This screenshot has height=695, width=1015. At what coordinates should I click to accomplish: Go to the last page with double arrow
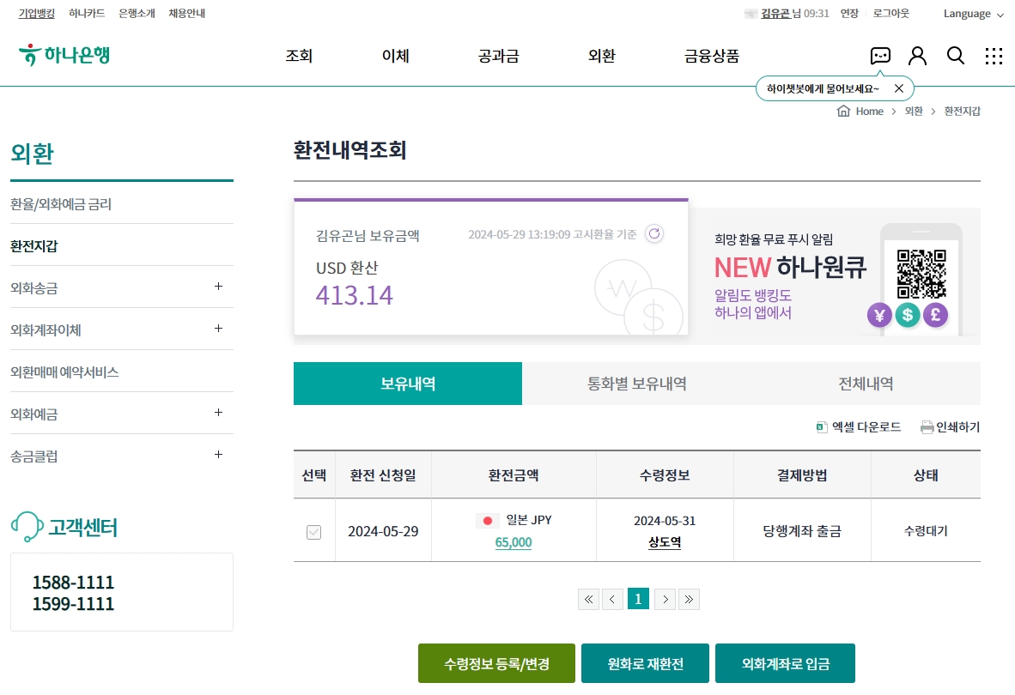click(689, 599)
